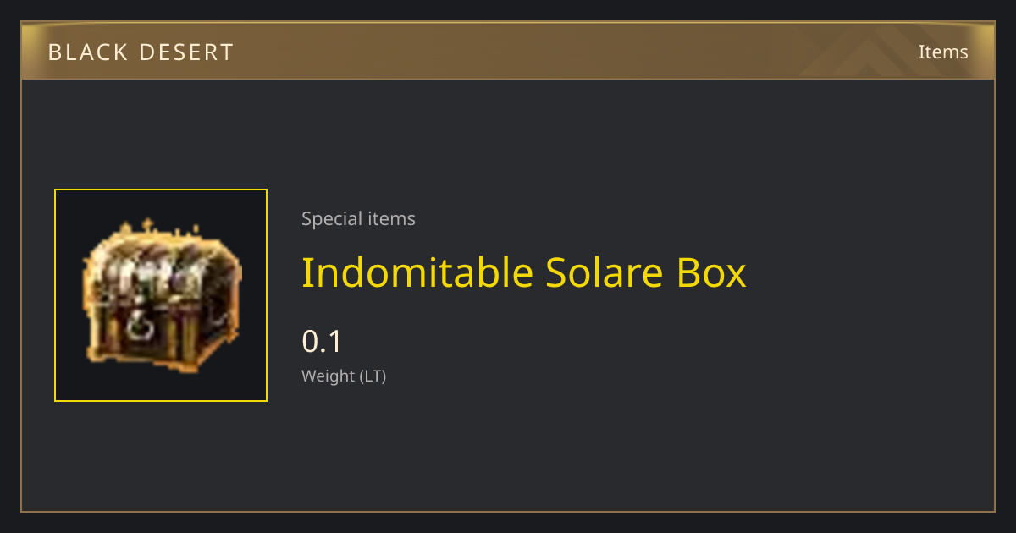Select the Special items category text

click(358, 219)
